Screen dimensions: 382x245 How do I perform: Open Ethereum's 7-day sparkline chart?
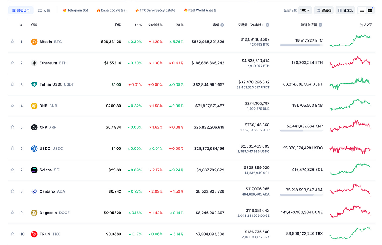click(350, 62)
